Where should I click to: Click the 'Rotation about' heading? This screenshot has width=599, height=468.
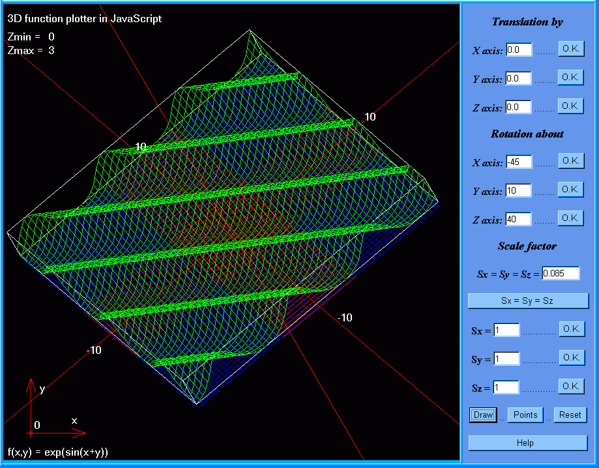click(x=527, y=134)
